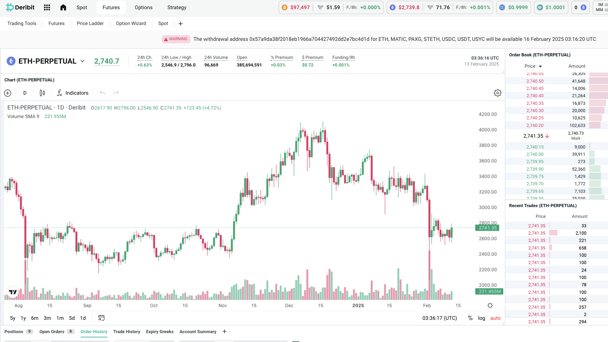Open the Trade History tab

coord(126,332)
